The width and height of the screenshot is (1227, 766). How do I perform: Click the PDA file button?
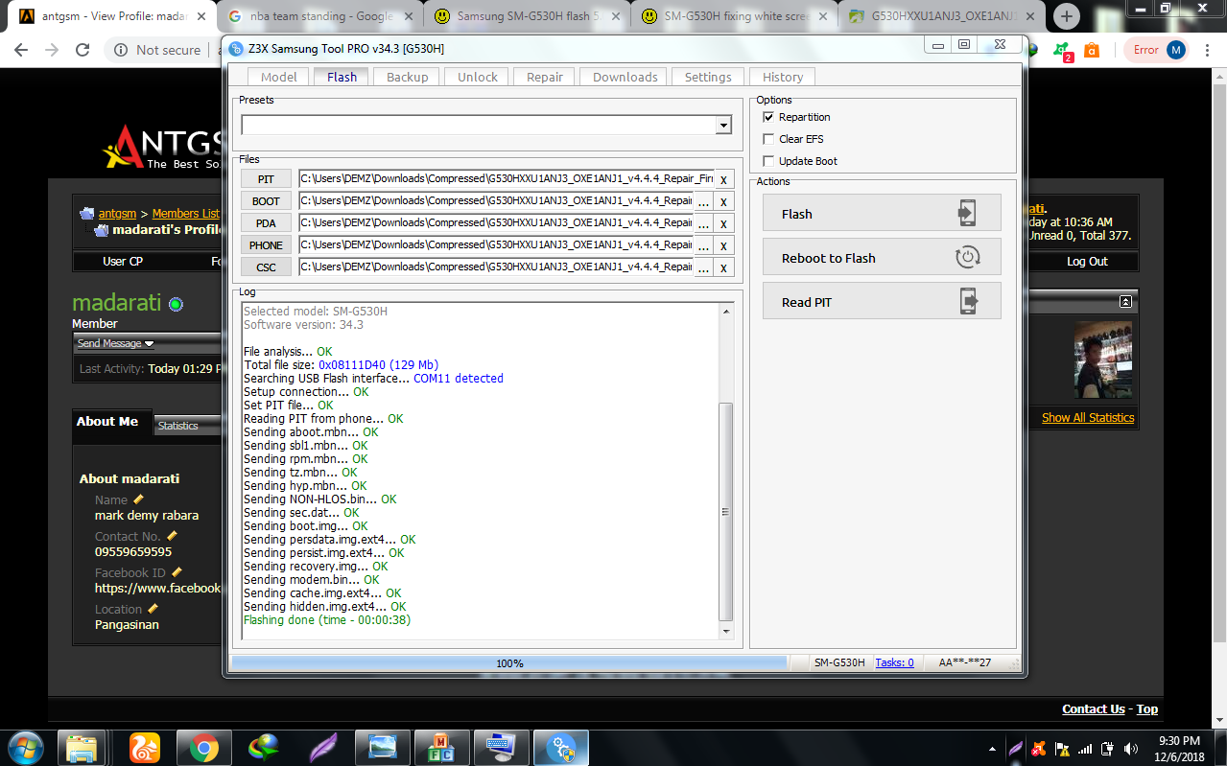(x=266, y=223)
